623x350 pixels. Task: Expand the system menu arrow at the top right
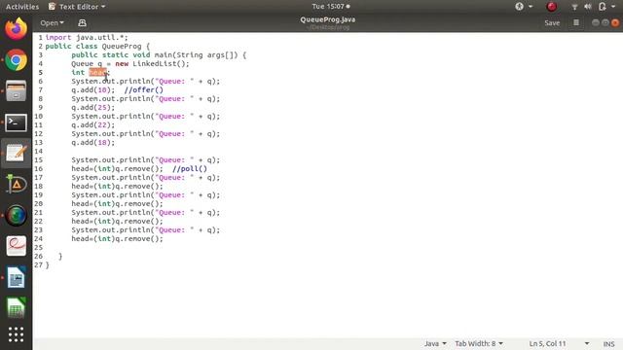click(613, 7)
